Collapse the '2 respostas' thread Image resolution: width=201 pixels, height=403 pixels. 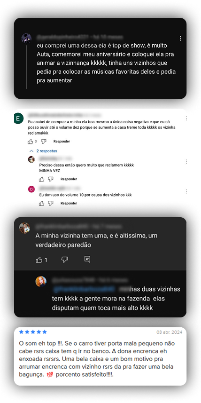(x=43, y=151)
